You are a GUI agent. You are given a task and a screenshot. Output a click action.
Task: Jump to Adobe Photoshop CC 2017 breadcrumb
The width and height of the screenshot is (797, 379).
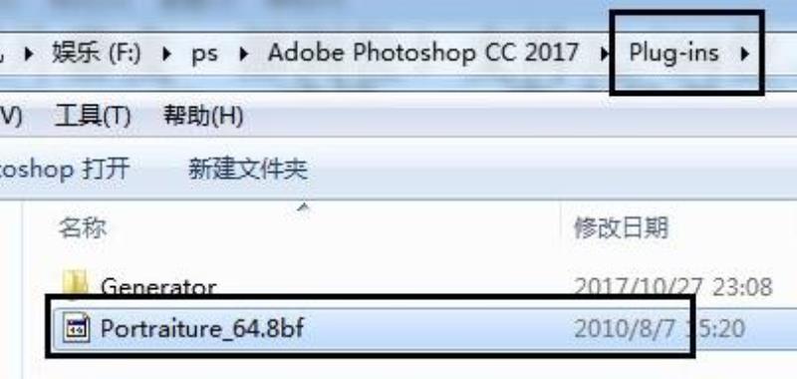(x=422, y=52)
